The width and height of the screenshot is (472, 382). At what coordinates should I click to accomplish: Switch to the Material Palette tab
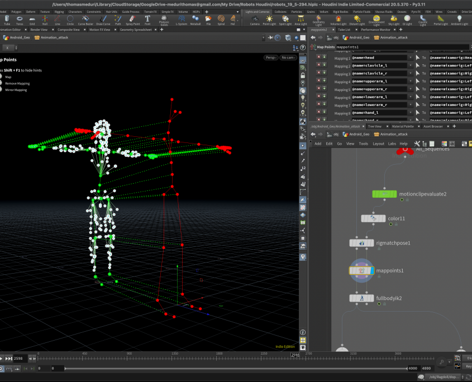click(x=402, y=126)
